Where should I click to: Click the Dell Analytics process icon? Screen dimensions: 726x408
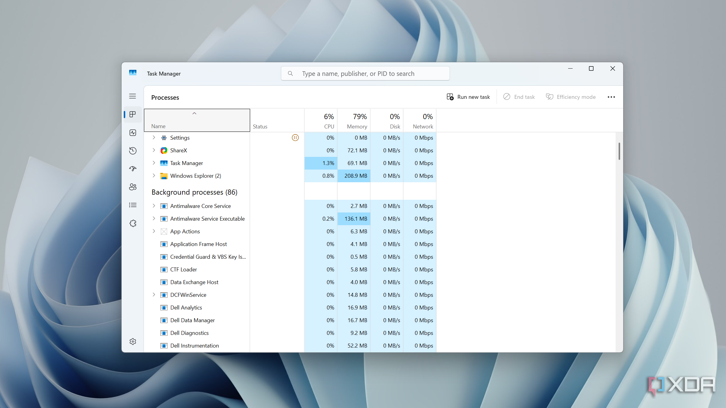pyautogui.click(x=164, y=307)
